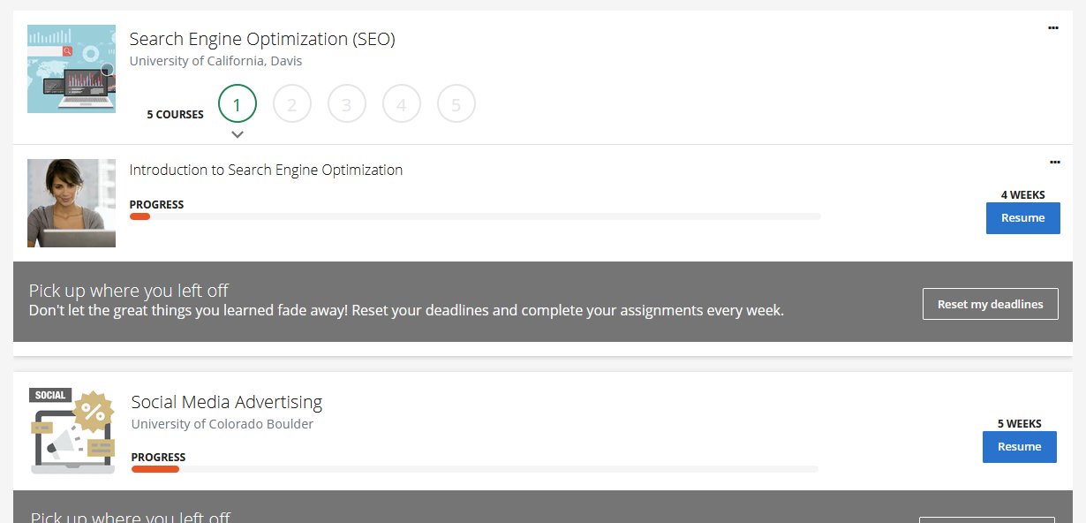Click the Search Engine Optimization specialization thumbnail
The image size is (1086, 523).
[72, 69]
